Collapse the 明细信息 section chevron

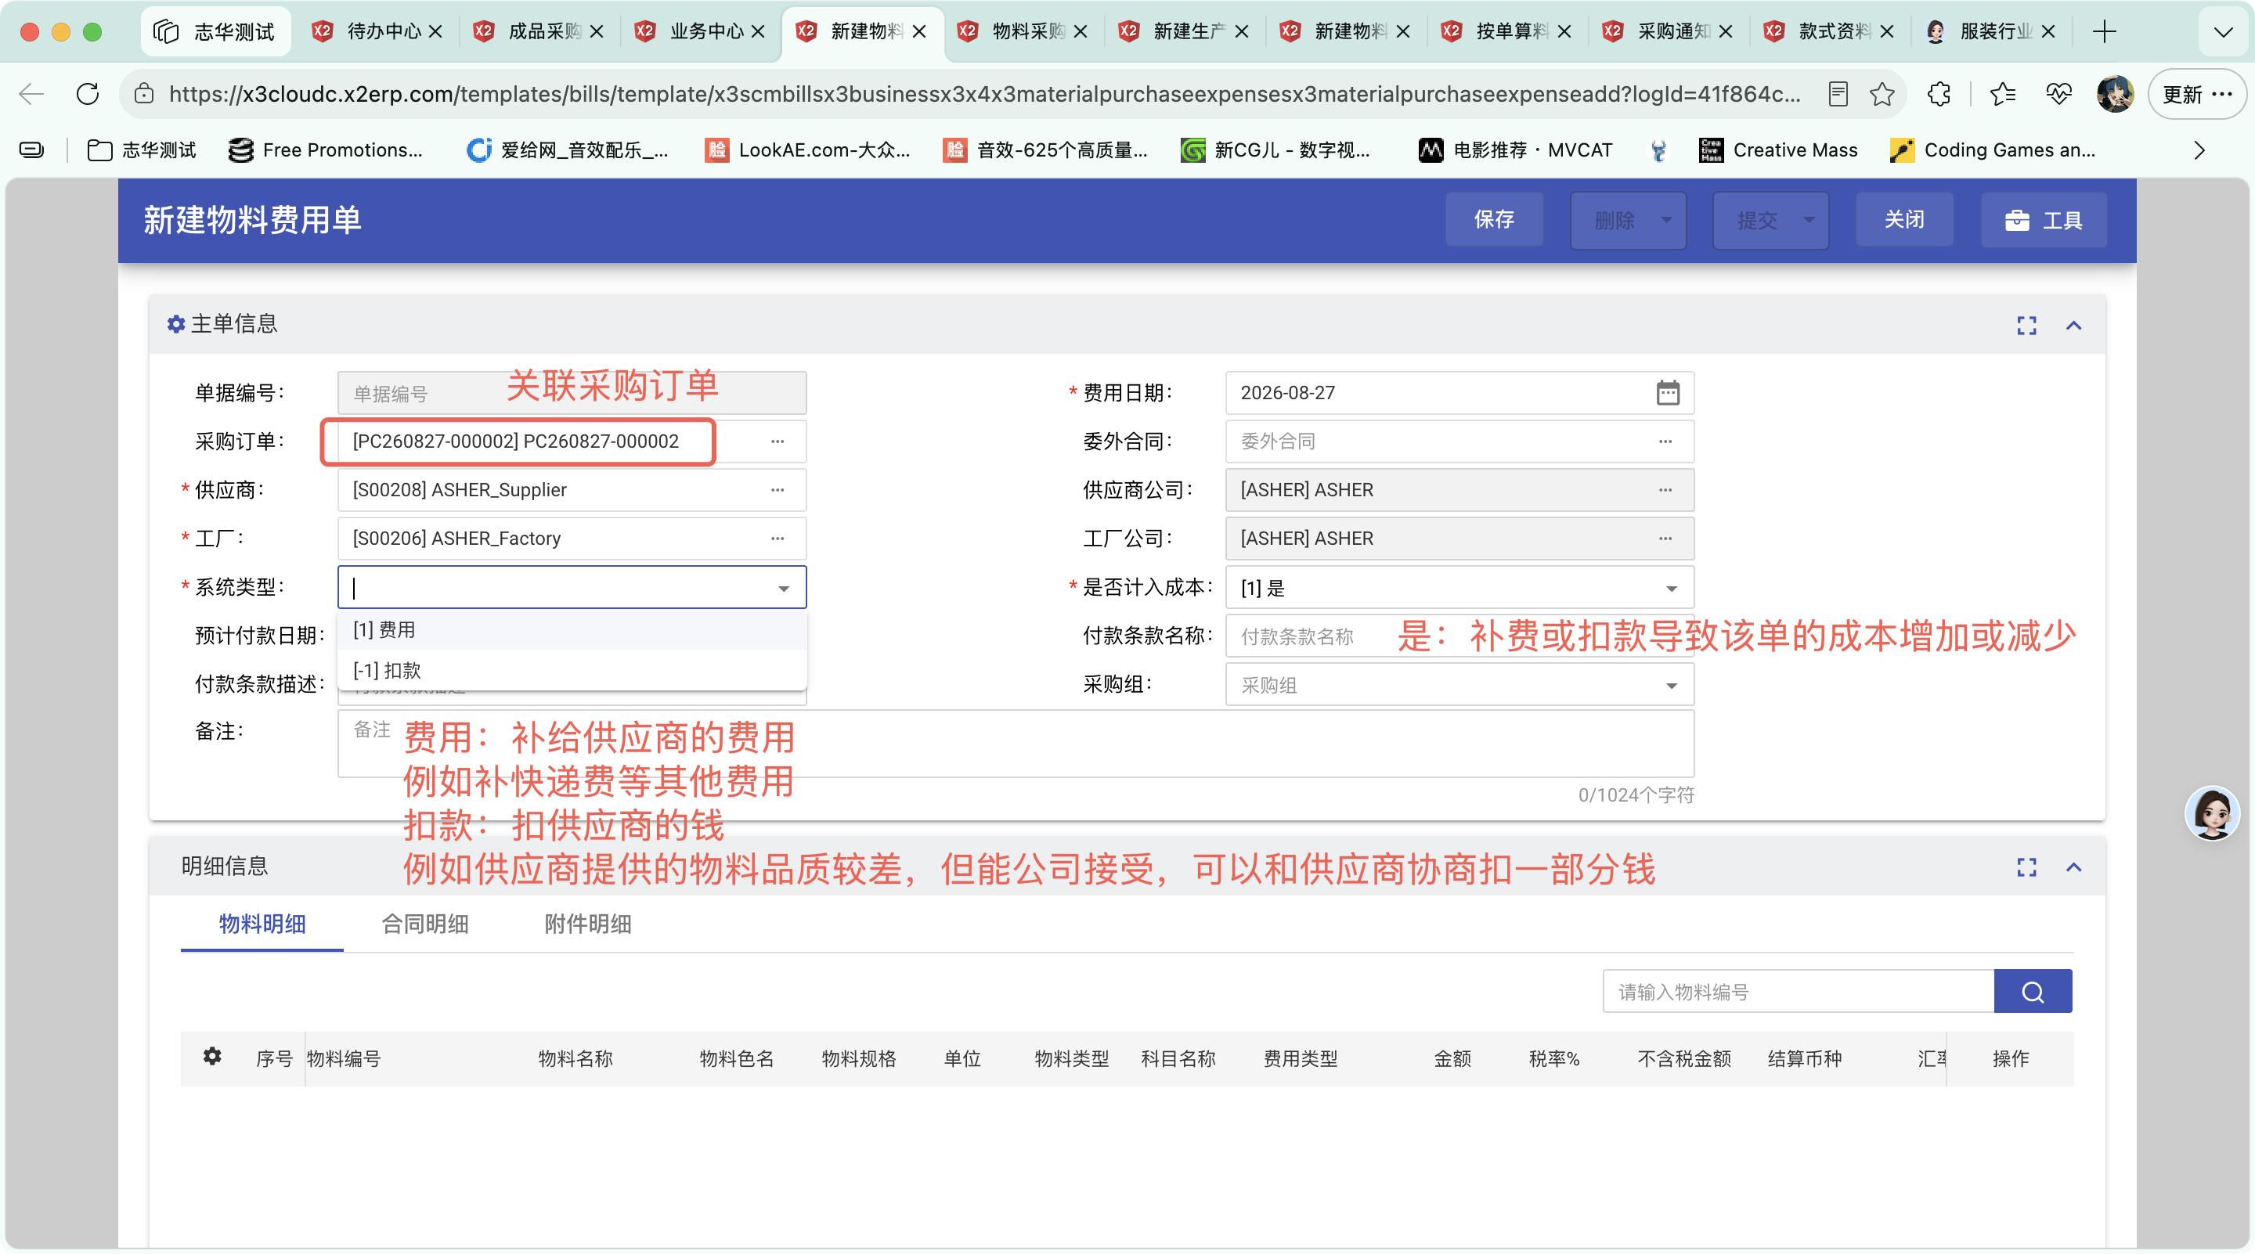click(2074, 867)
